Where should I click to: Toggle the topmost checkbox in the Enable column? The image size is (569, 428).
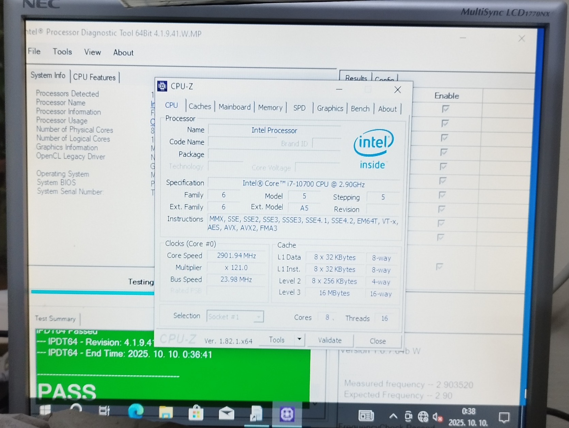click(x=445, y=109)
